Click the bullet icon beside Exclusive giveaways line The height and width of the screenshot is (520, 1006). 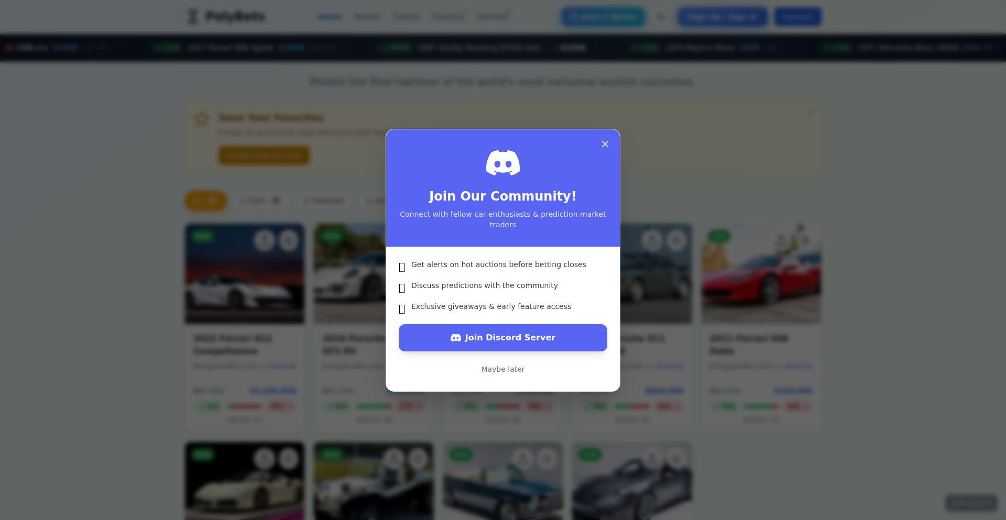coord(402,309)
